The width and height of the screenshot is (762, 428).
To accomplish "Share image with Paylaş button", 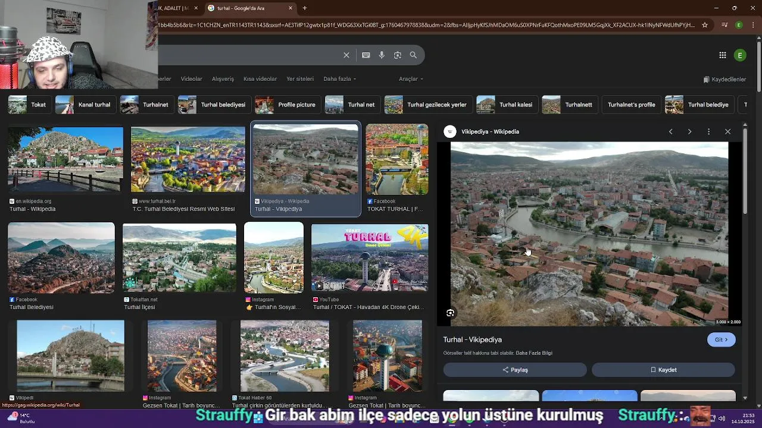I will coord(515,370).
